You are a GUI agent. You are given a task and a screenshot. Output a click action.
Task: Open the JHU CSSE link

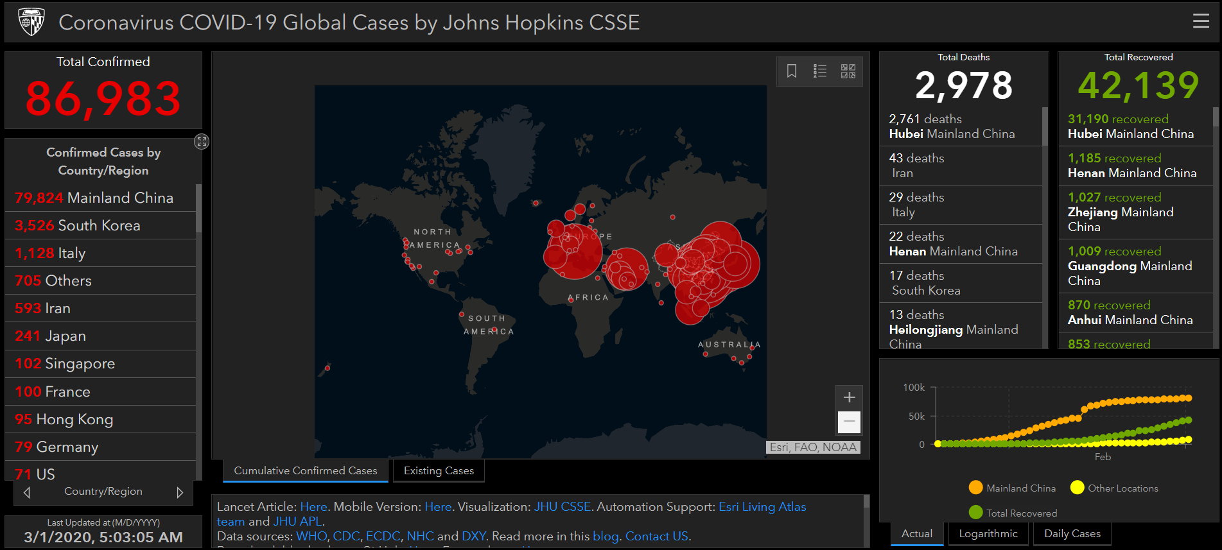(x=562, y=506)
